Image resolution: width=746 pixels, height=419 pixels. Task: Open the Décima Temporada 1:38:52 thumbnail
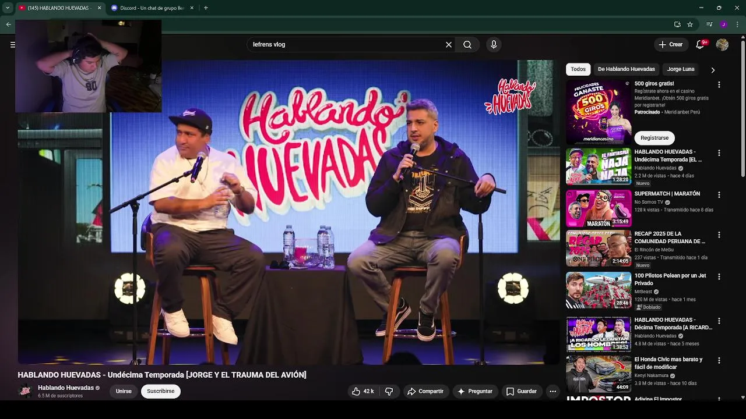click(599, 335)
